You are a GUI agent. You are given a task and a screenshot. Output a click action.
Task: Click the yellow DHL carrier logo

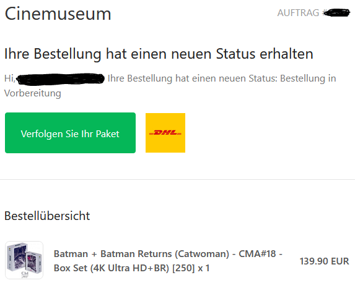tap(165, 133)
